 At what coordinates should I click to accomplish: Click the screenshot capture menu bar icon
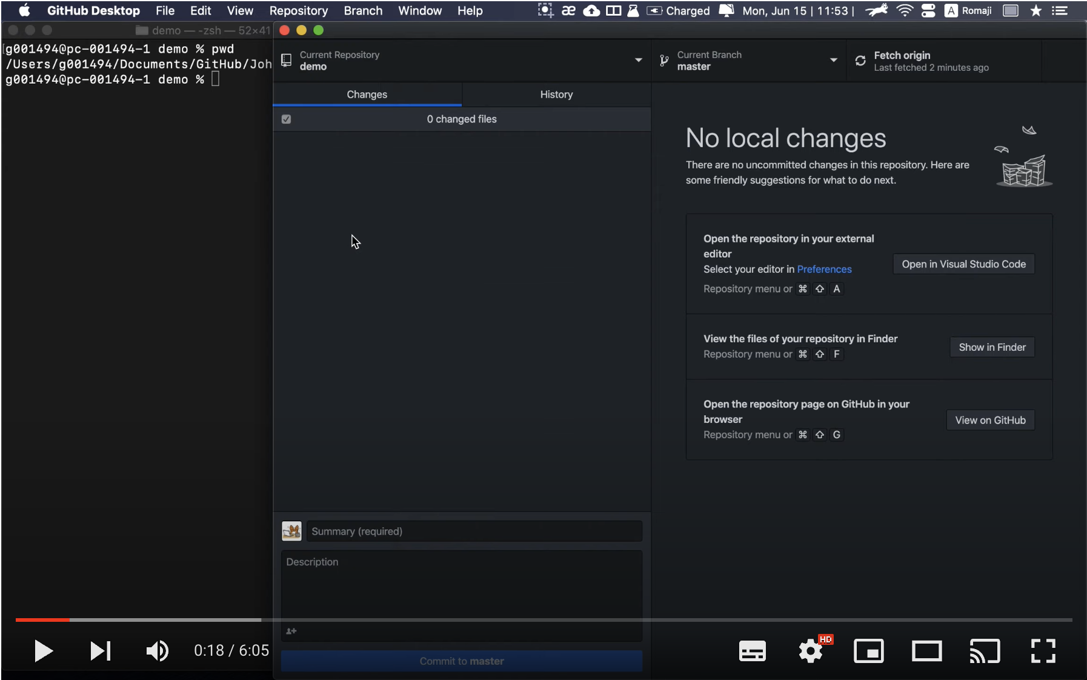(x=545, y=10)
